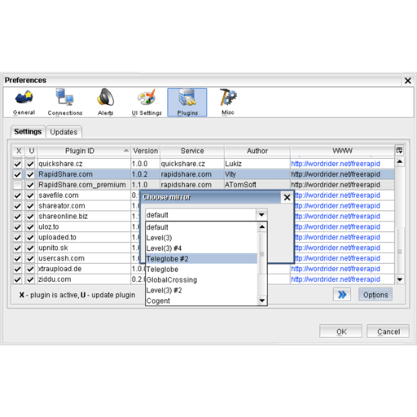Screen dimensions: 417x417
Task: Toggle active checkbox for quickshare.cz
Action: click(x=18, y=164)
